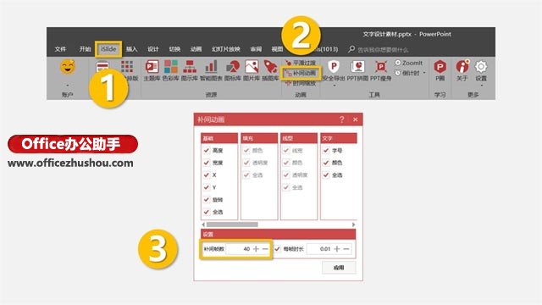This screenshot has height=305, width=542.
Task: Toggle the Y position checkbox
Action: click(x=207, y=187)
